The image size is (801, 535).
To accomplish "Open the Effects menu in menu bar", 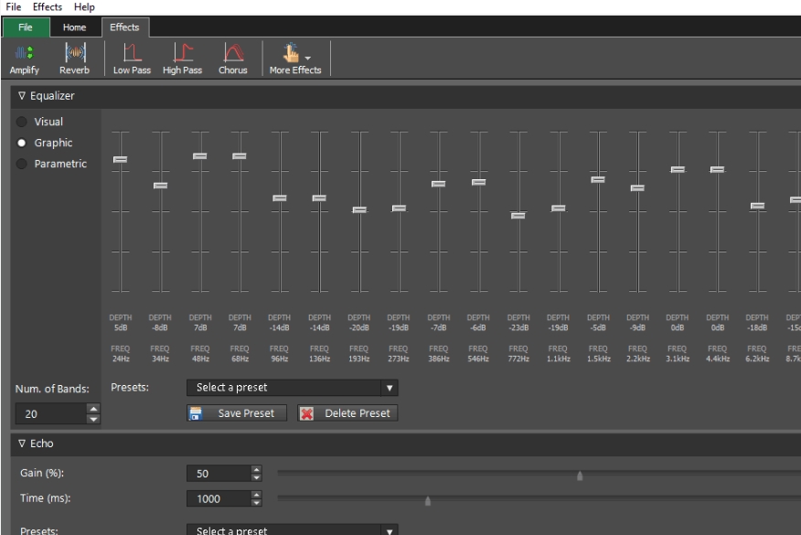I will 47,7.
